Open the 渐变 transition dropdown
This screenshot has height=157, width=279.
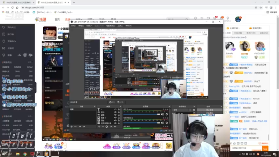182,110
